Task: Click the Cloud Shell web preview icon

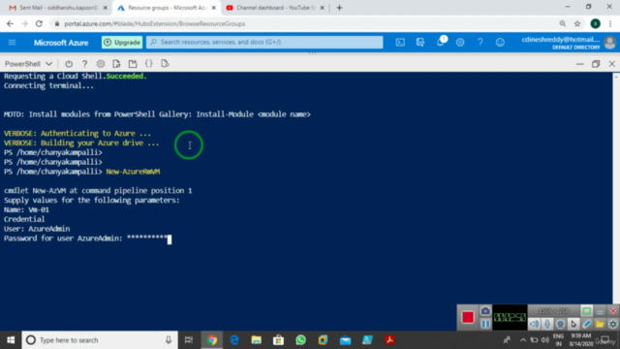Action: pyautogui.click(x=165, y=64)
